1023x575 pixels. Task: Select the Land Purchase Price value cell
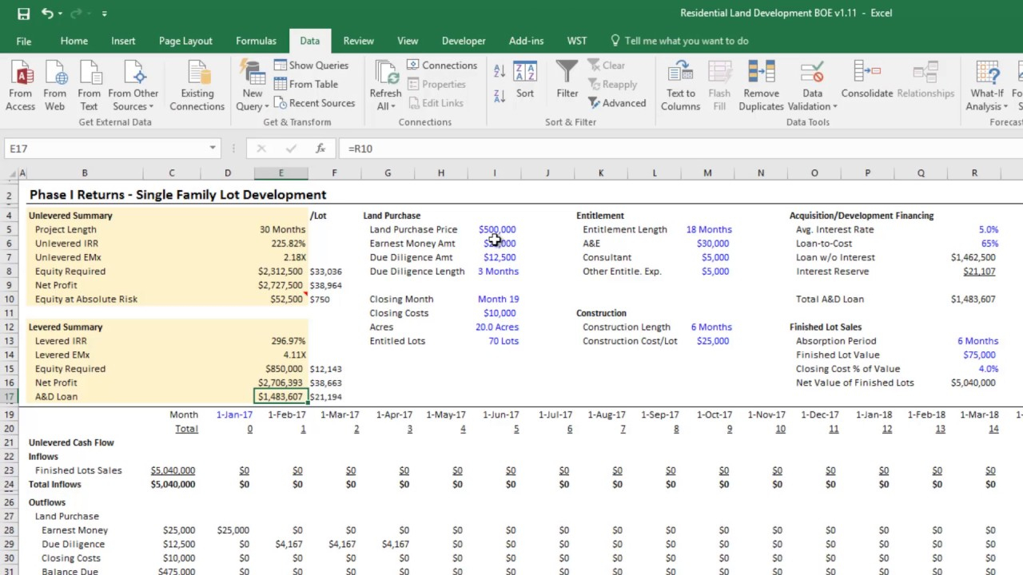tap(497, 229)
